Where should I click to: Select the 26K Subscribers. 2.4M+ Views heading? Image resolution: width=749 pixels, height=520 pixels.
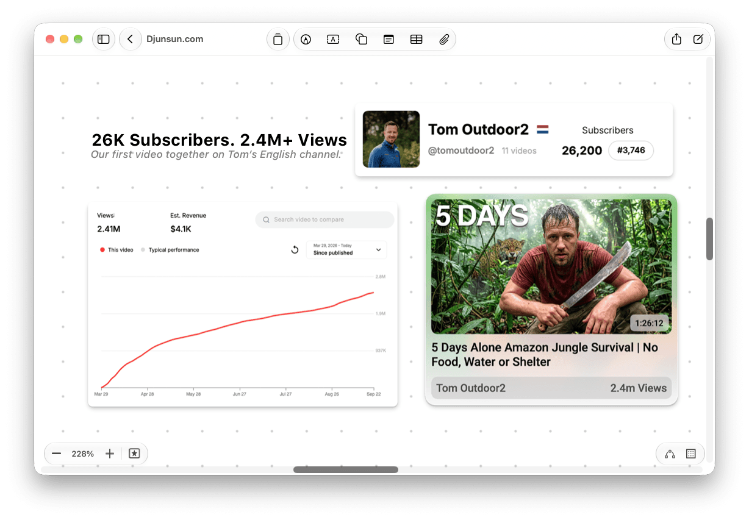[220, 140]
